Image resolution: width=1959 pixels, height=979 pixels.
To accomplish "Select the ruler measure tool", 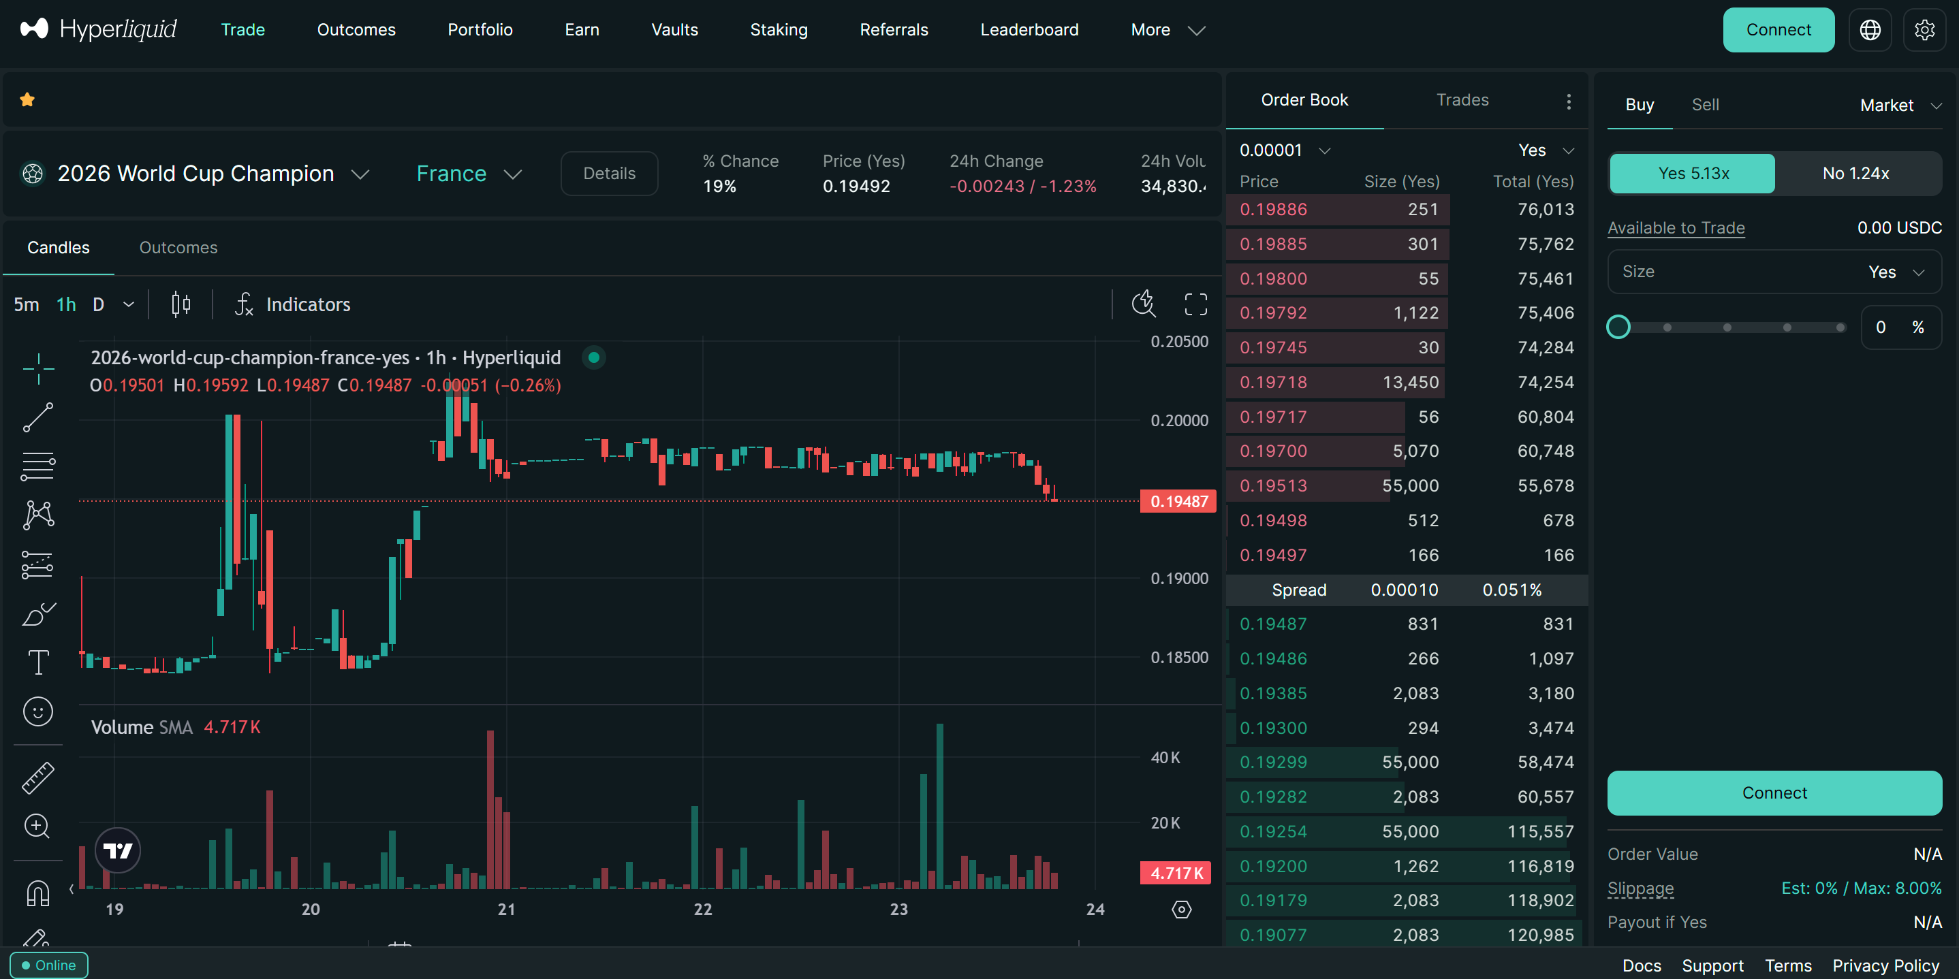I will (x=38, y=777).
